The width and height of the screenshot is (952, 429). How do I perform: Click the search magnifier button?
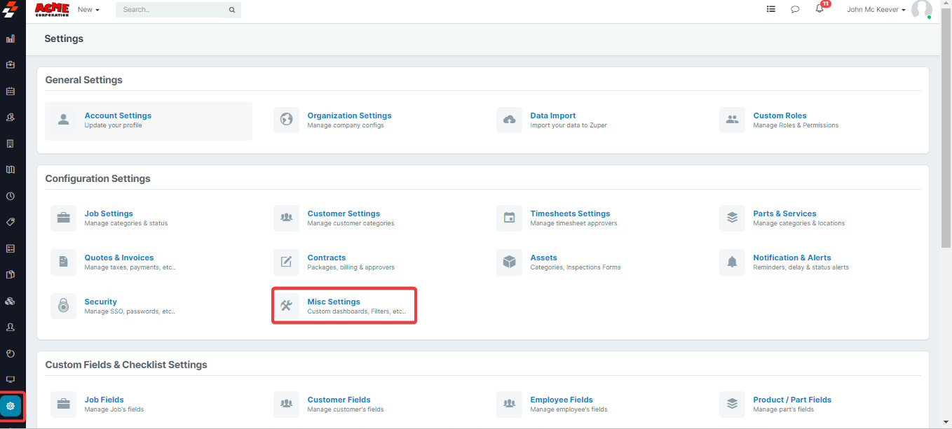point(231,10)
